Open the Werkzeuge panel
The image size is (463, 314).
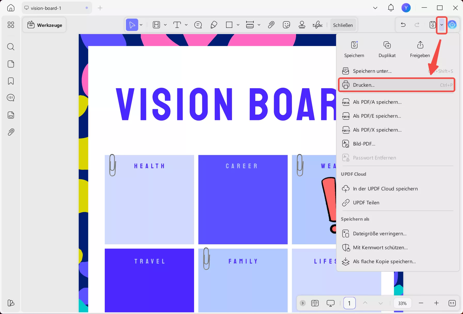coord(44,25)
